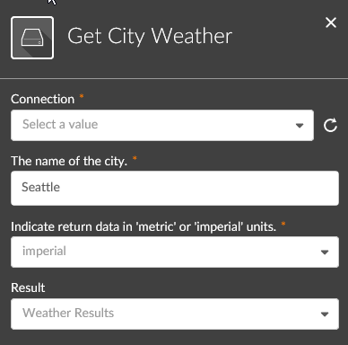Click the required asterisk beside city name
This screenshot has height=345, width=348.
coord(135,158)
